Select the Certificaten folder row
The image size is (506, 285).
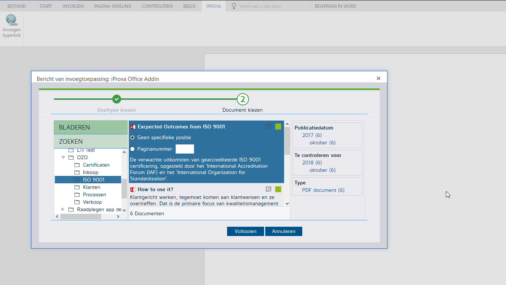click(88, 165)
